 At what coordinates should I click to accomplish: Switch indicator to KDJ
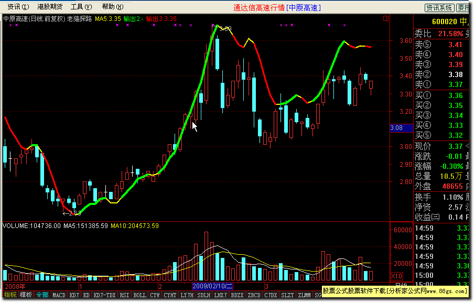pos(74,295)
